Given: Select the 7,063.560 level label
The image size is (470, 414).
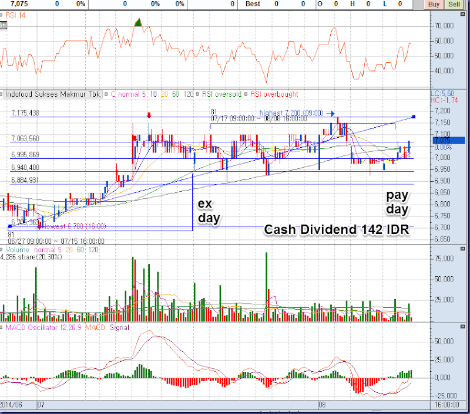Looking at the screenshot, I should pos(25,138).
